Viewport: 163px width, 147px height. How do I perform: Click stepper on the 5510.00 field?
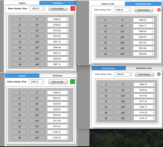(x=67, y=36)
